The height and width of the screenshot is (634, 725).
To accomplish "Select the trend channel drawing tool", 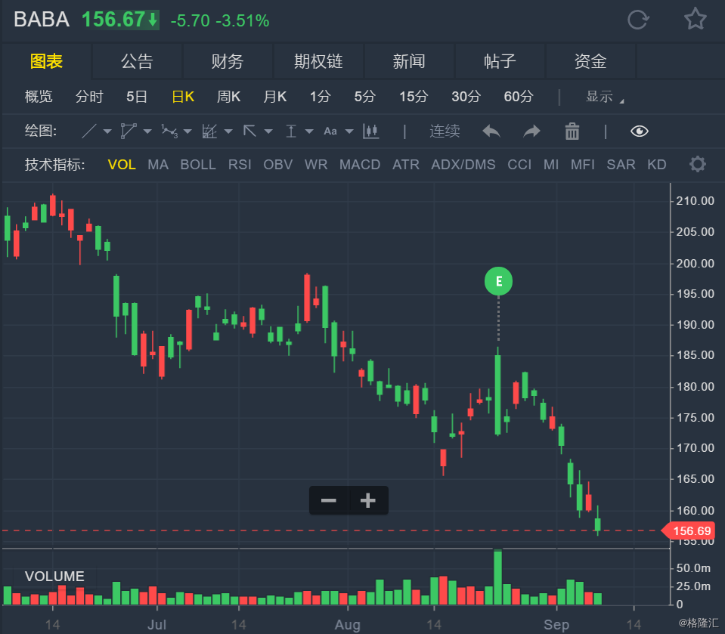I will (x=128, y=131).
